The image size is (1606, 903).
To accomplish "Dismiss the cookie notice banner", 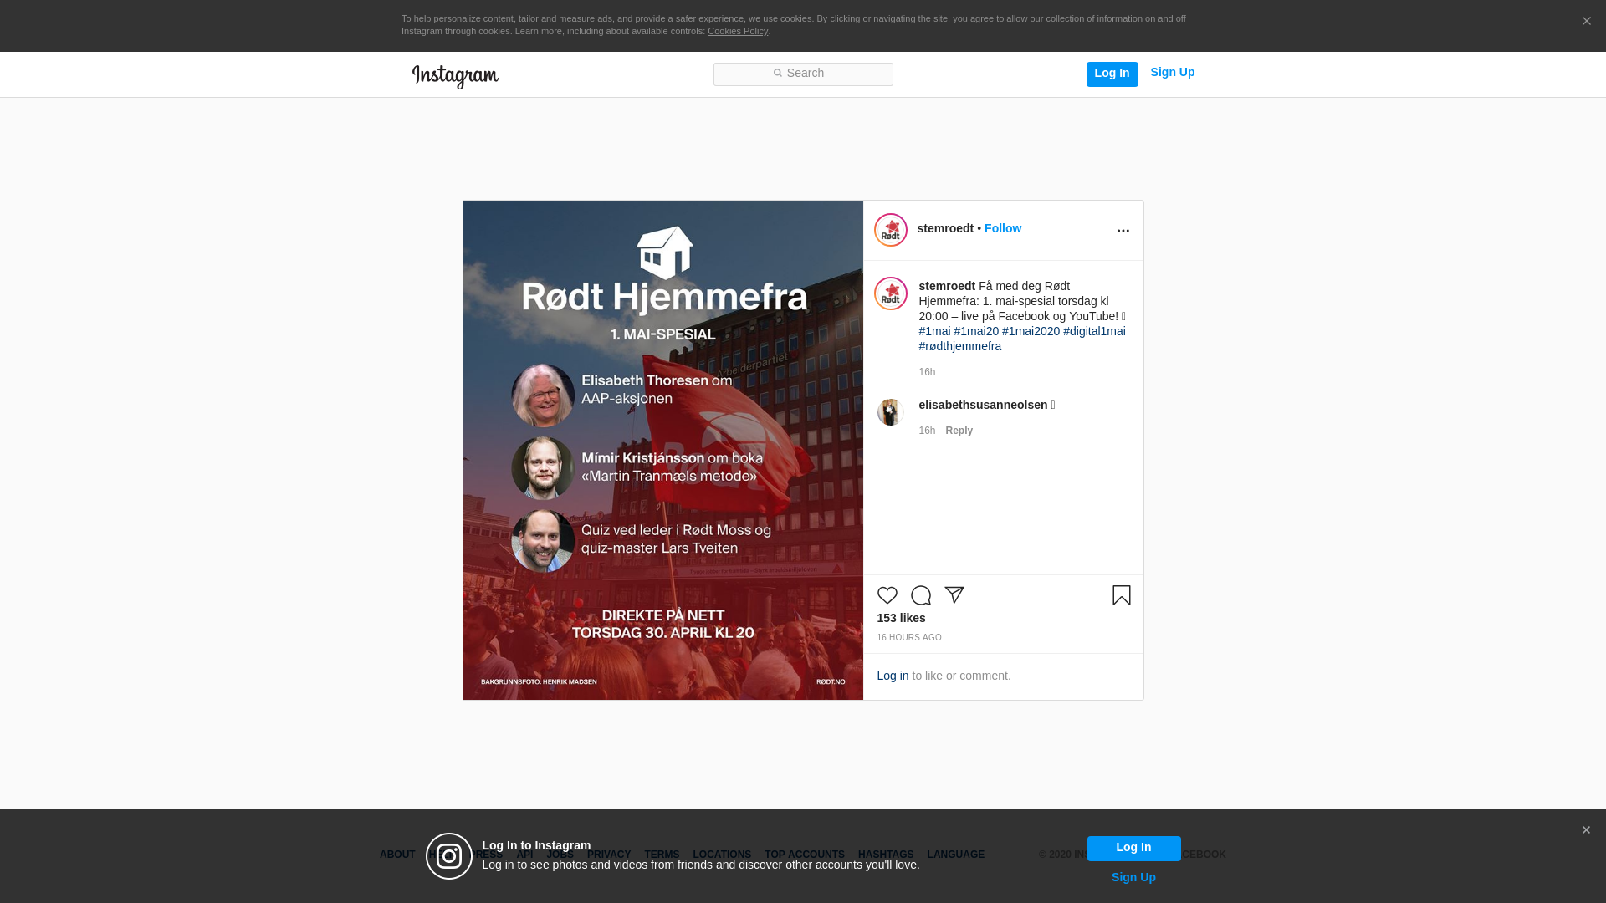I will click(1586, 22).
